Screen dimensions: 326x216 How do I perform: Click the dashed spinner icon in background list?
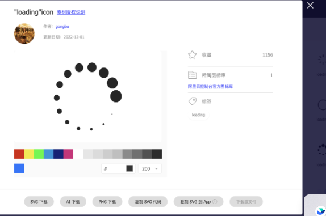tap(322, 60)
